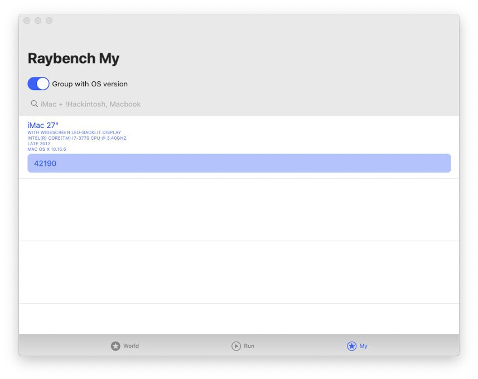Image resolution: width=478 pixels, height=379 pixels.
Task: Minimize the Raybench window
Action: (x=38, y=21)
